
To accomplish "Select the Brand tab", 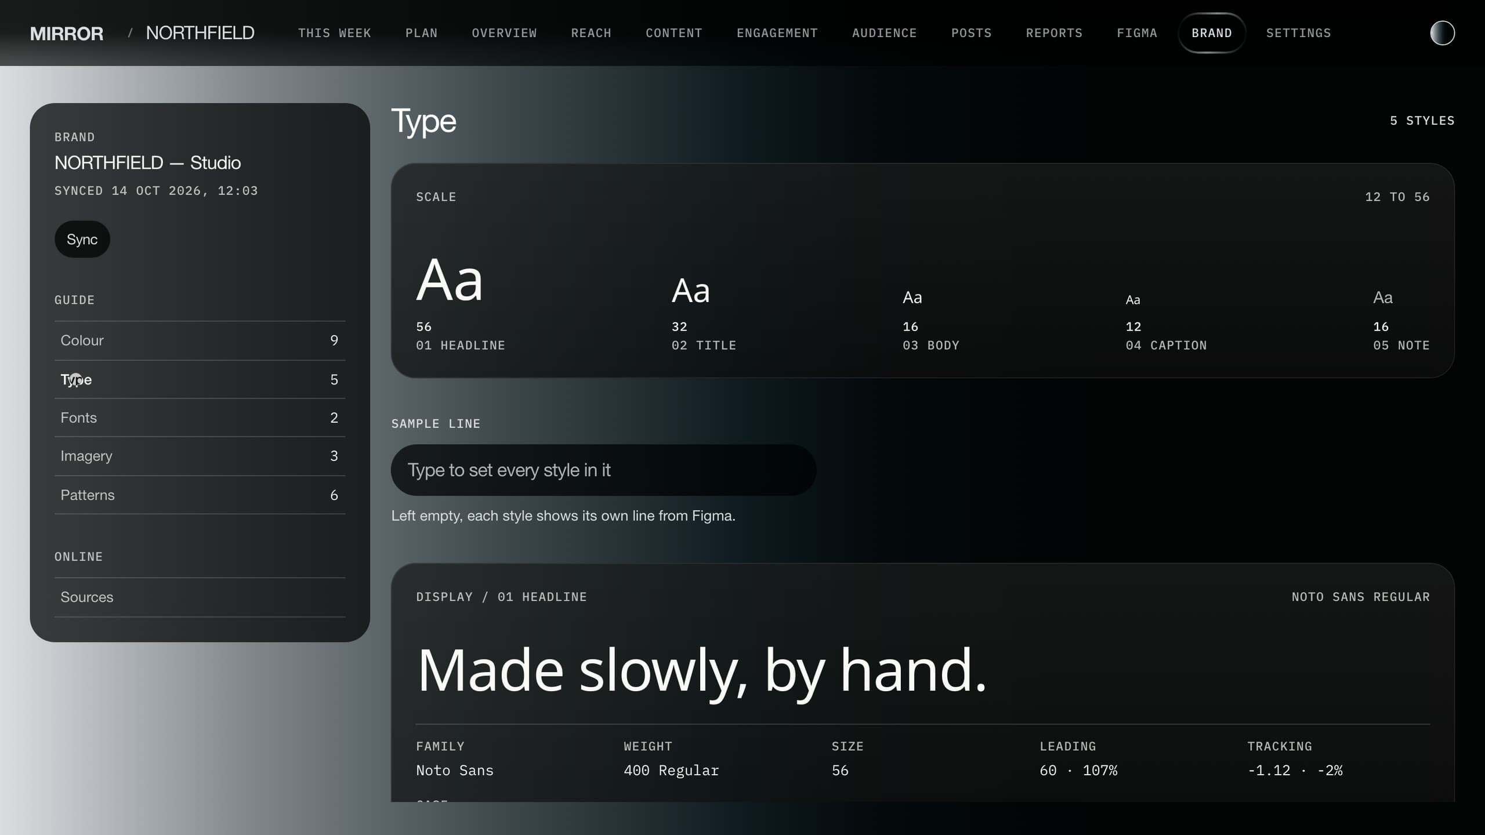I will point(1212,33).
